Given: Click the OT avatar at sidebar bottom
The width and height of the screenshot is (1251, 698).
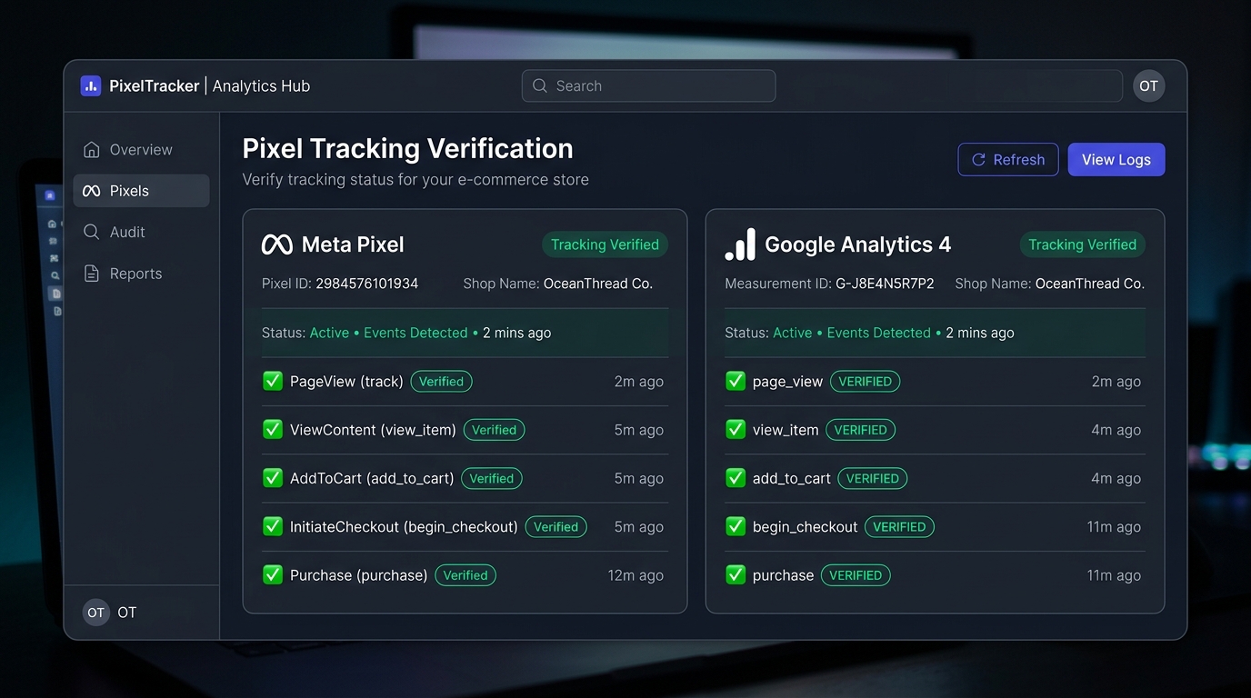Looking at the screenshot, I should click(96, 613).
